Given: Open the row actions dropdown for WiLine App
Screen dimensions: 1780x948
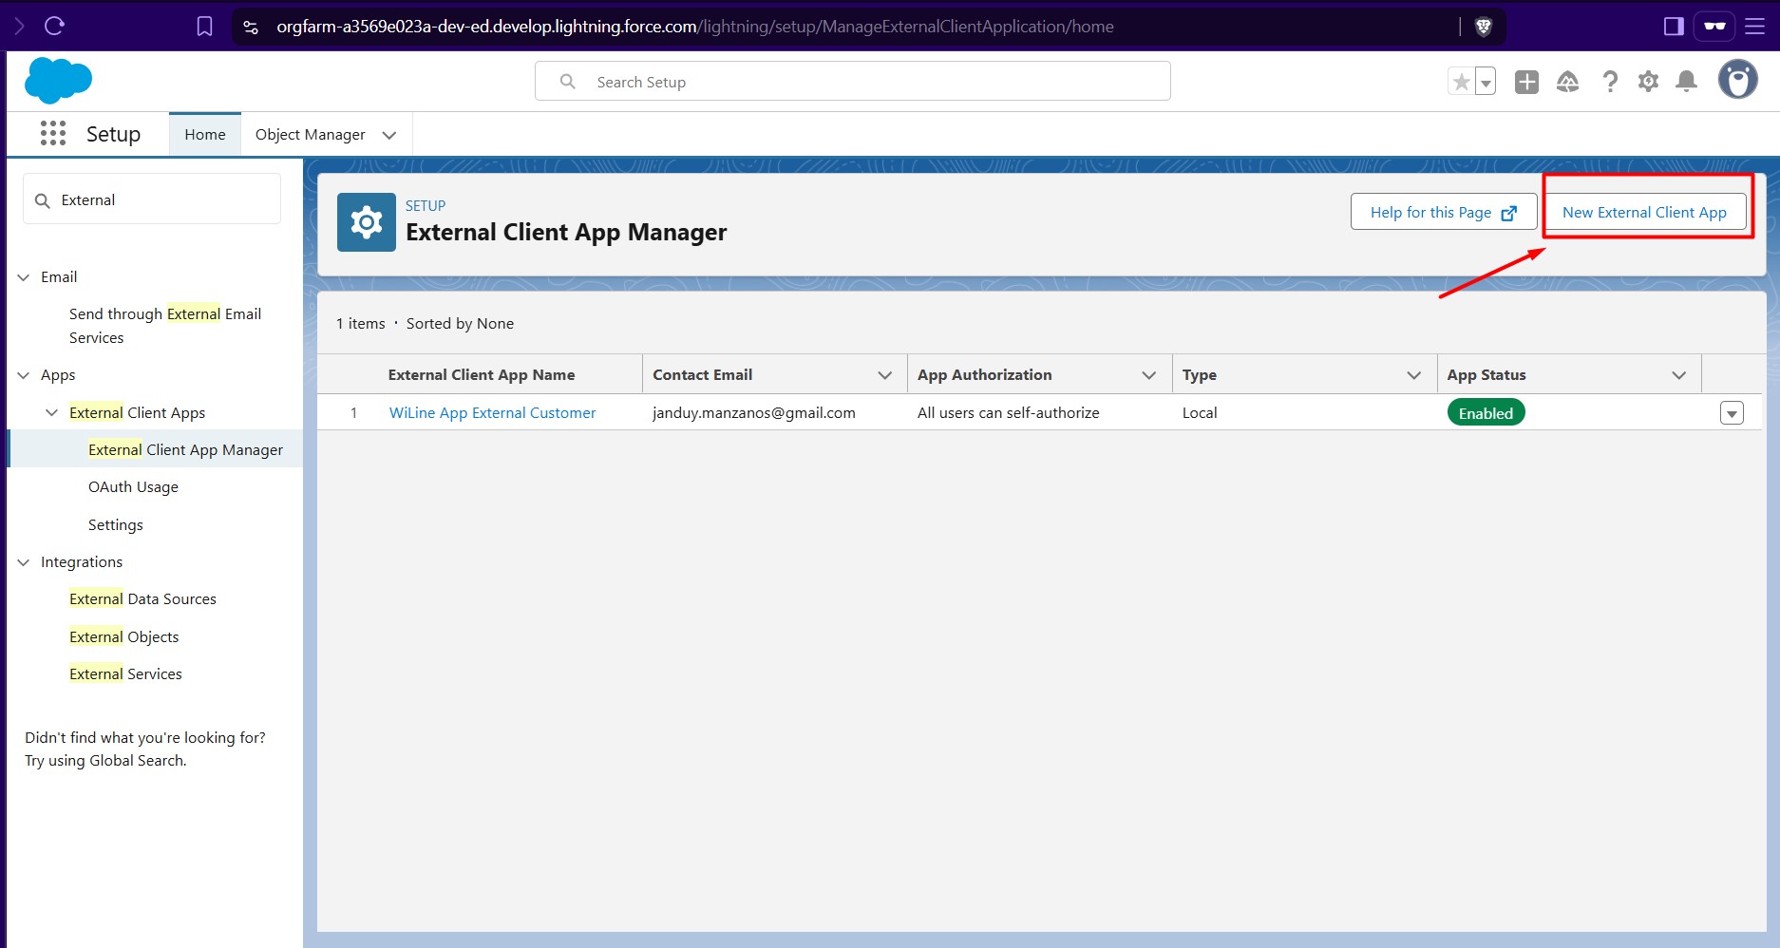Looking at the screenshot, I should coord(1732,412).
